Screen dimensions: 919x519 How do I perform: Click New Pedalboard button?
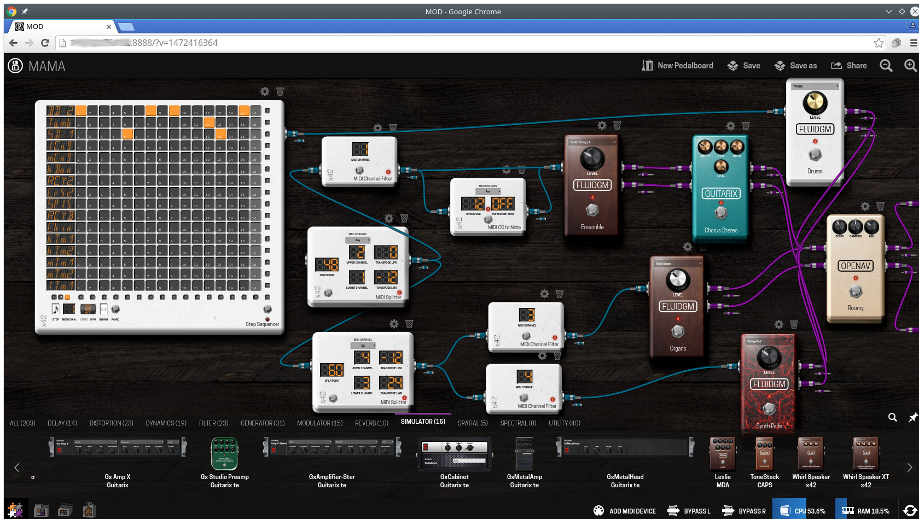(x=678, y=66)
